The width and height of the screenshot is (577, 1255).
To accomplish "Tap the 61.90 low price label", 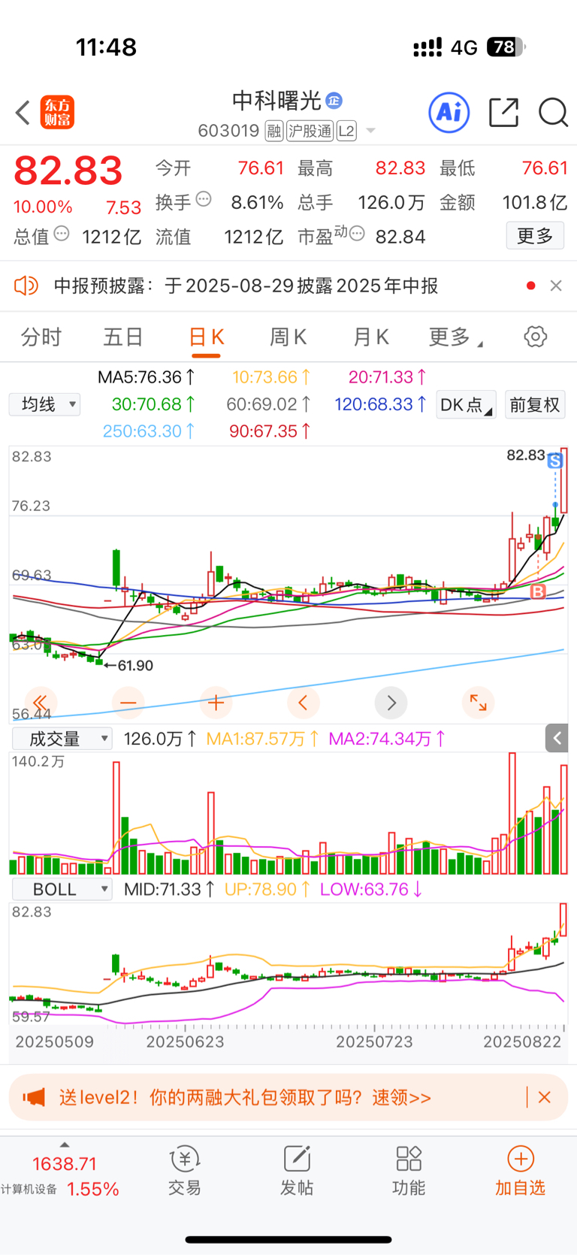I will click(135, 665).
